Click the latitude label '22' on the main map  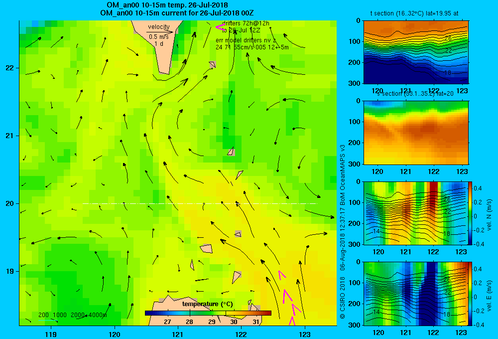pos(9,68)
